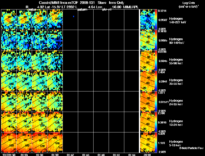205x156 pixels.
Task: Select the 24-35 keV summary image at 20:30
Action: pyautogui.click(x=148, y=101)
